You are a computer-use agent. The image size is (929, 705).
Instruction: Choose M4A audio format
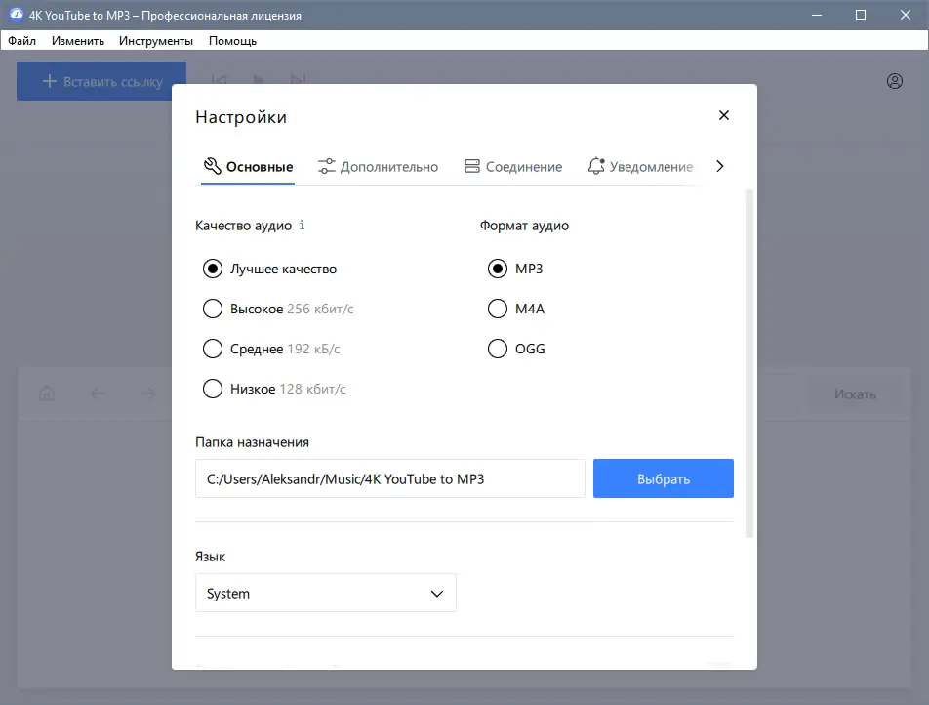pos(515,309)
